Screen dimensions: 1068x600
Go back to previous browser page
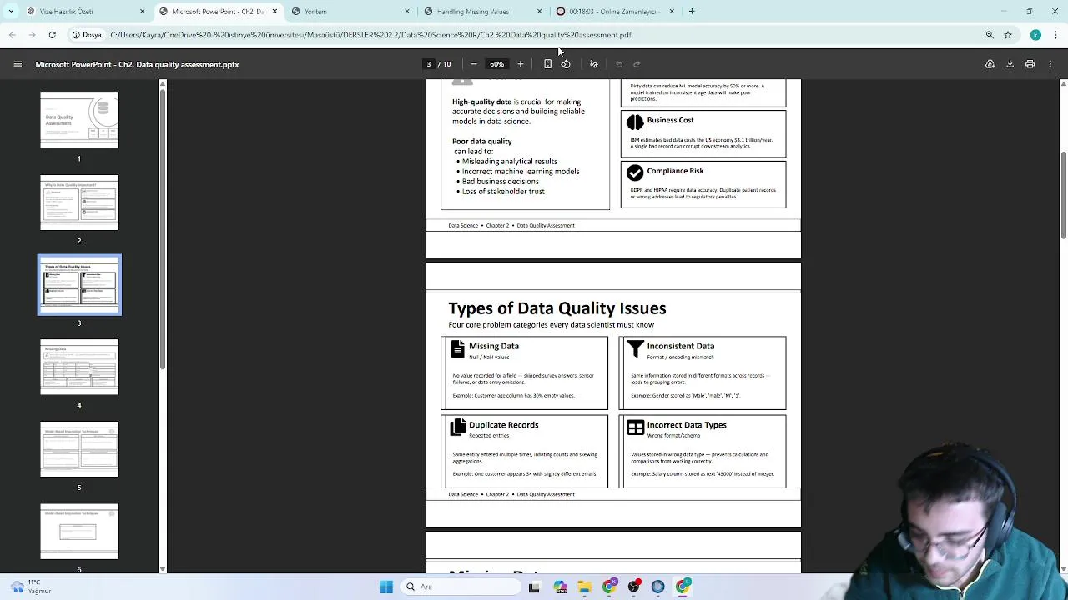coord(12,35)
